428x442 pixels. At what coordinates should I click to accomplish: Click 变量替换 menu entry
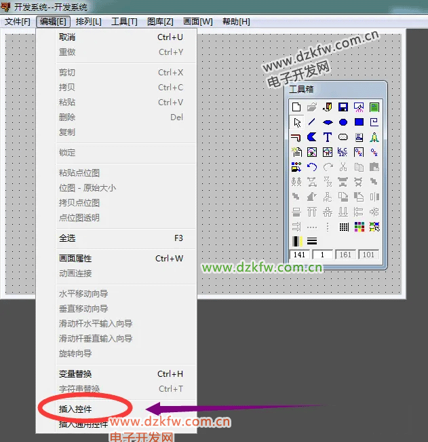75,374
